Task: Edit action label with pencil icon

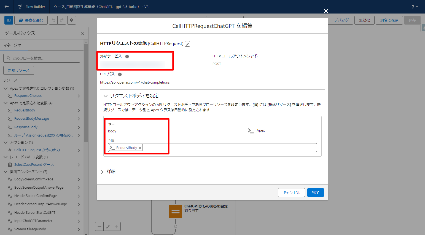Action: pos(187,44)
